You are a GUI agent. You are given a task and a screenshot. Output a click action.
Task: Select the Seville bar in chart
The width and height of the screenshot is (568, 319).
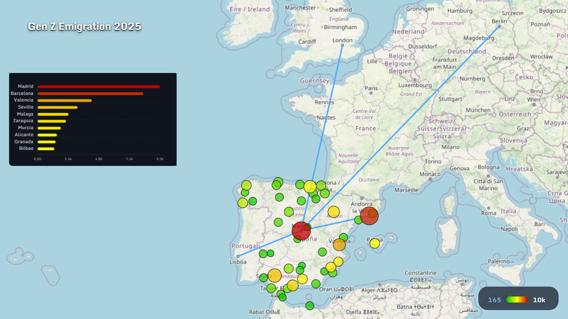pyautogui.click(x=57, y=107)
